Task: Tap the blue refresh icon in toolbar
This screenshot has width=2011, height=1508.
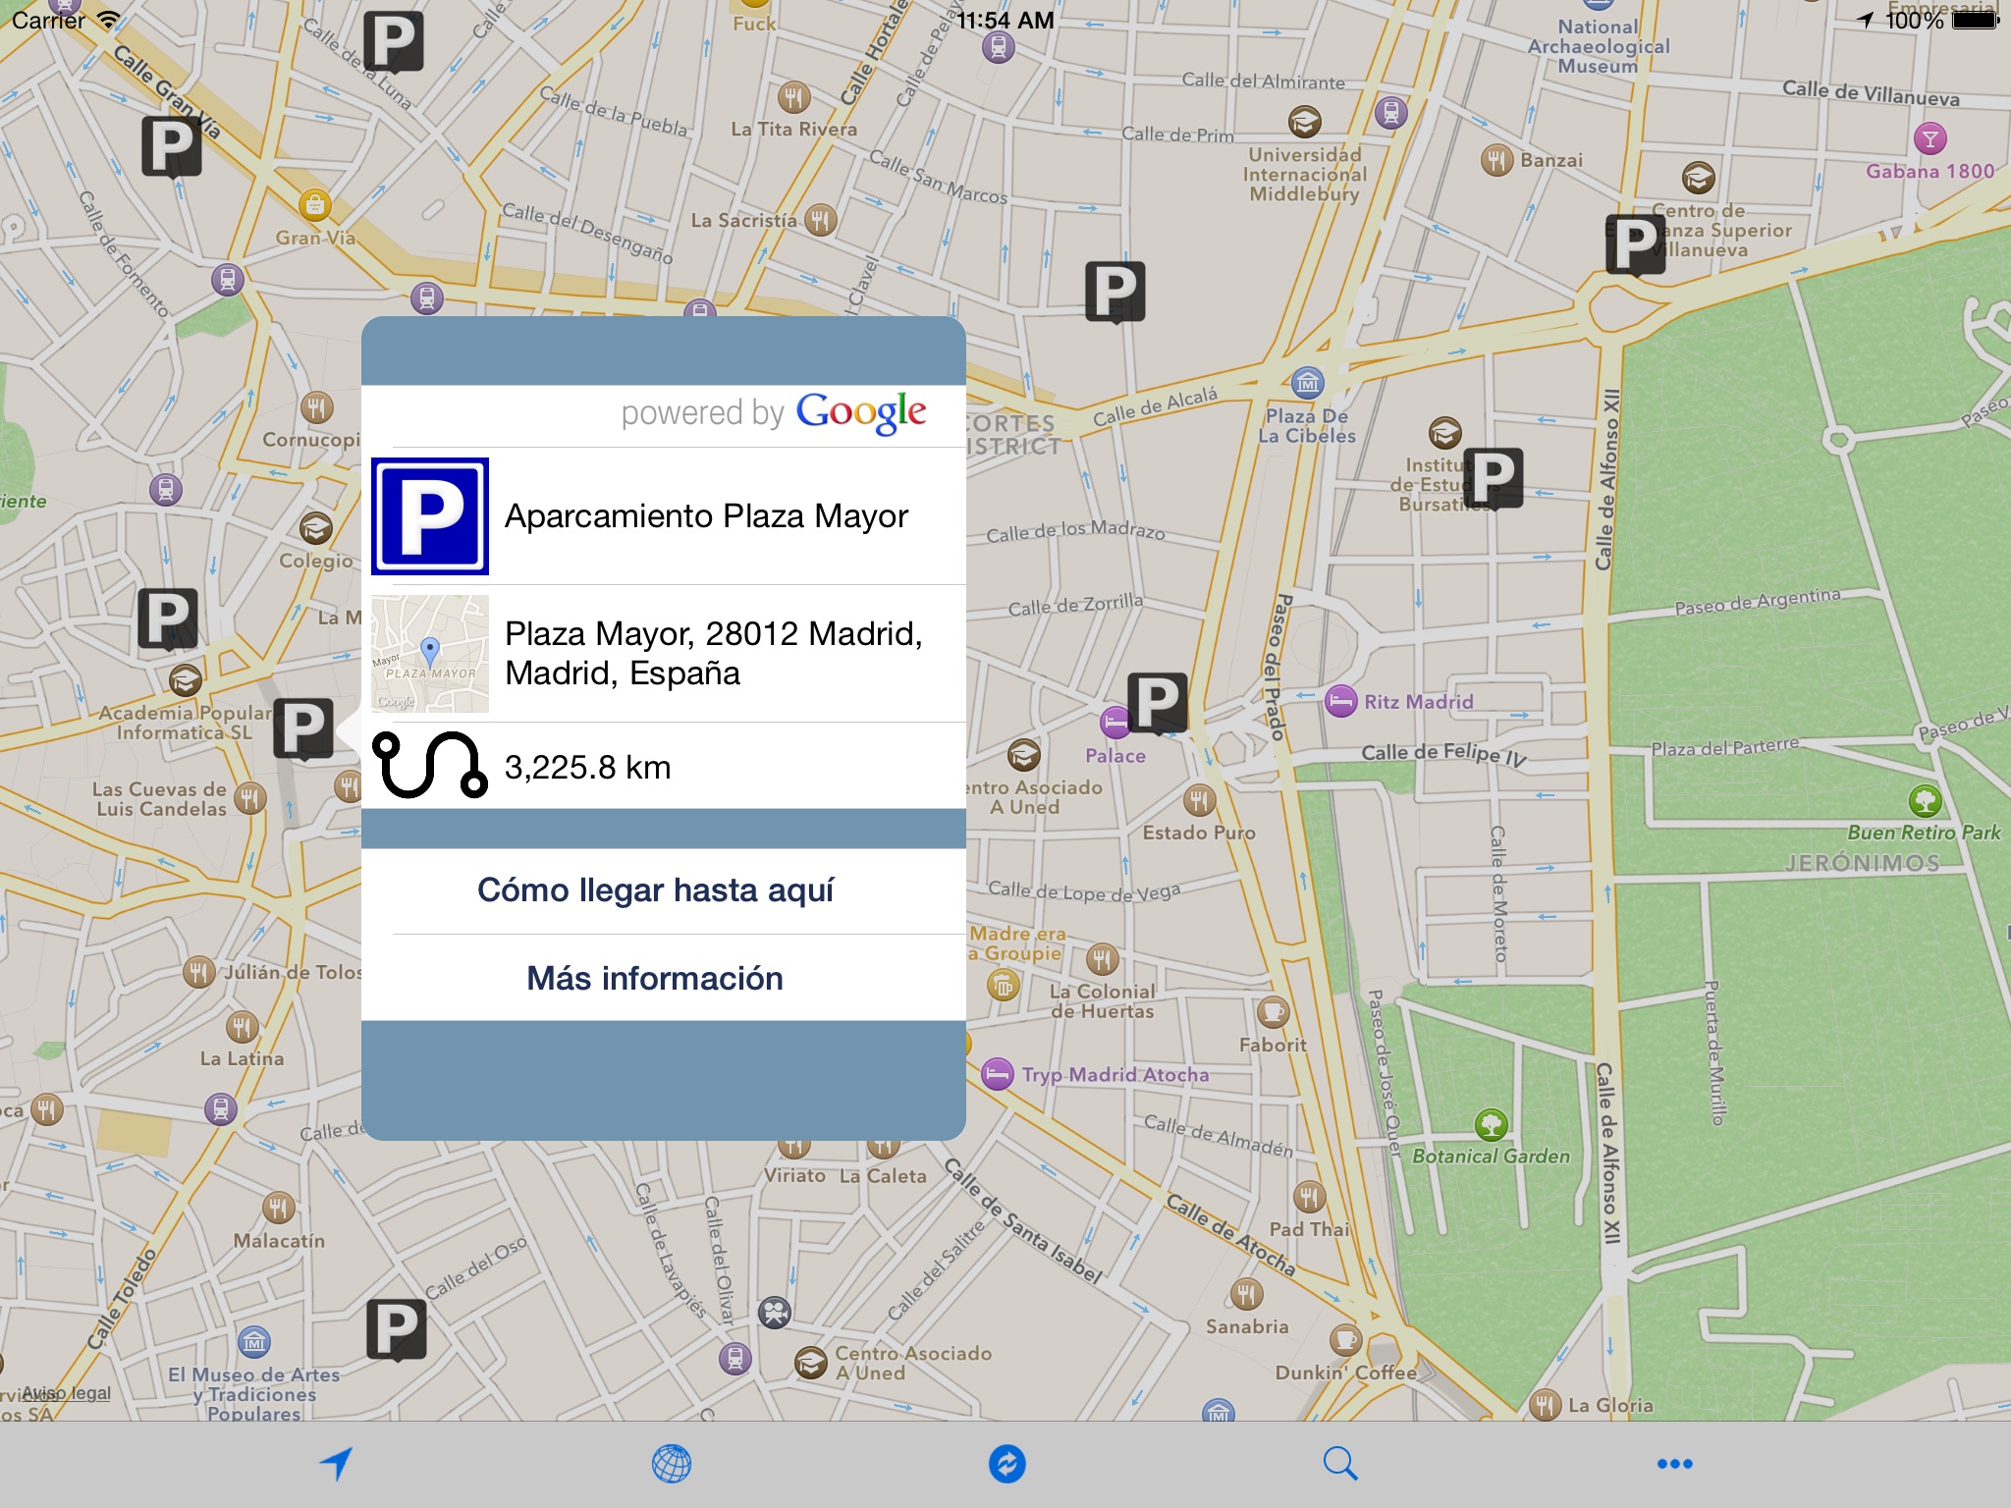Action: (x=1006, y=1463)
